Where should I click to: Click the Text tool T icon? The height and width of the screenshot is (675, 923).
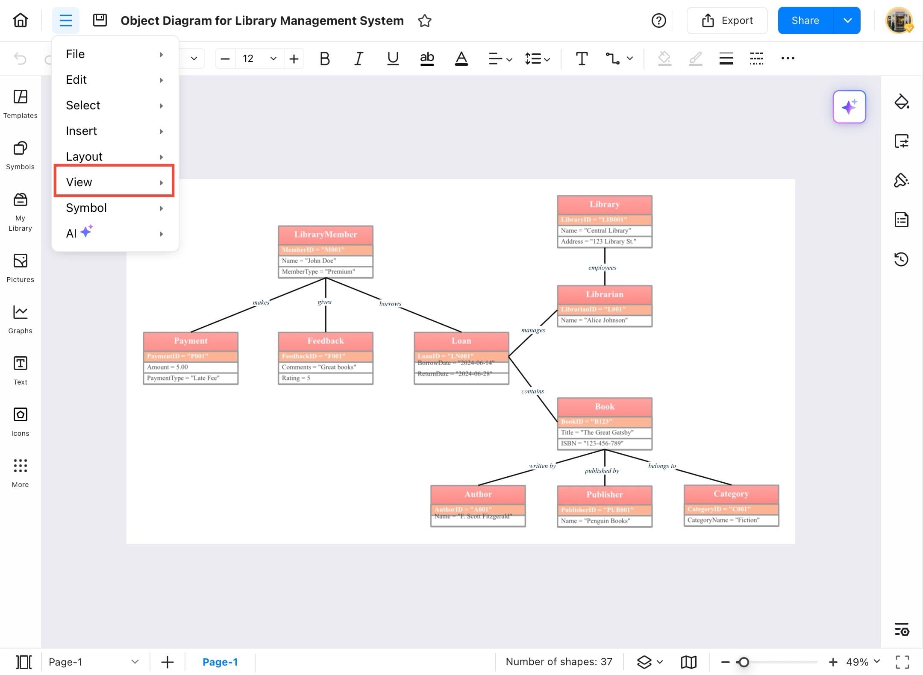click(x=582, y=59)
